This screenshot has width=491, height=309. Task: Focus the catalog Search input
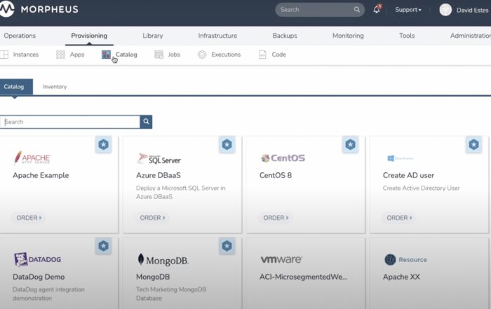[x=70, y=122]
